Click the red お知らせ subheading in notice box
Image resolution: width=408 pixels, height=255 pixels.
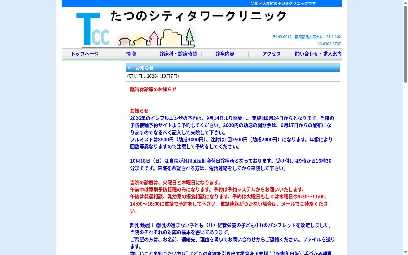[x=139, y=111]
